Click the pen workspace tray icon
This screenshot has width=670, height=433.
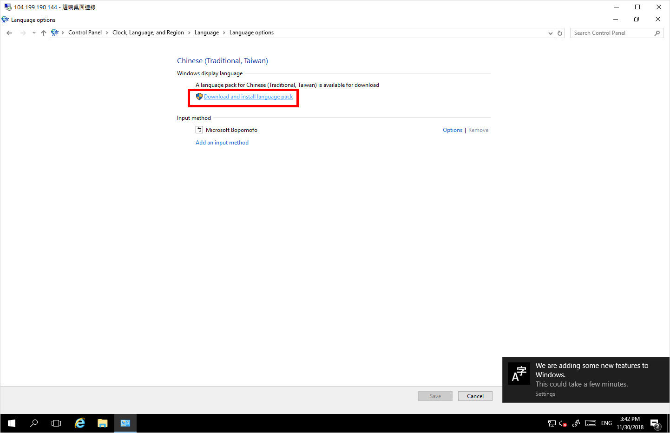coord(576,423)
